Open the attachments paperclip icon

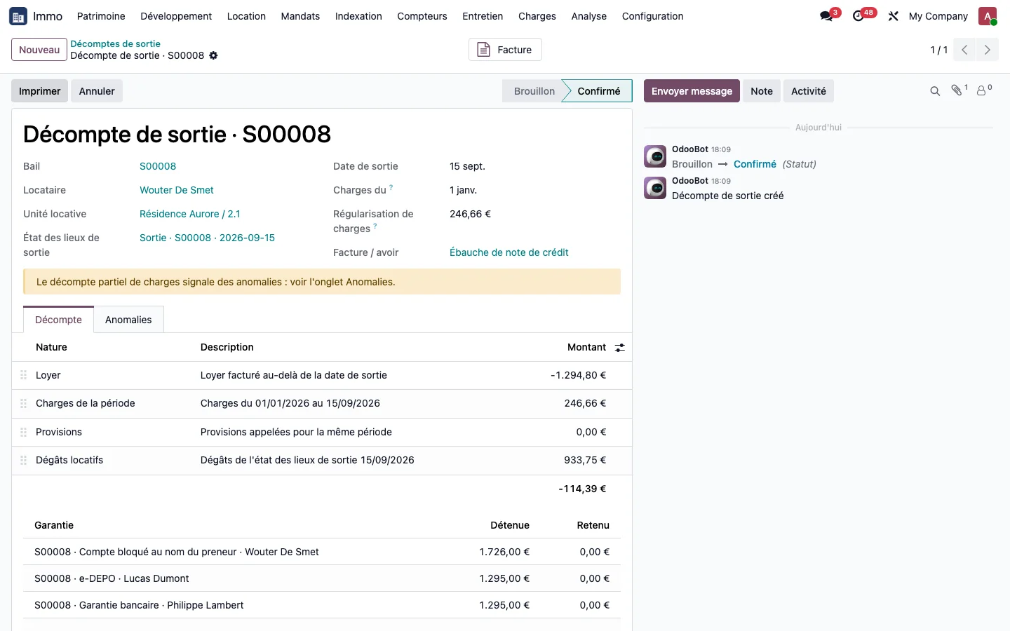958,90
